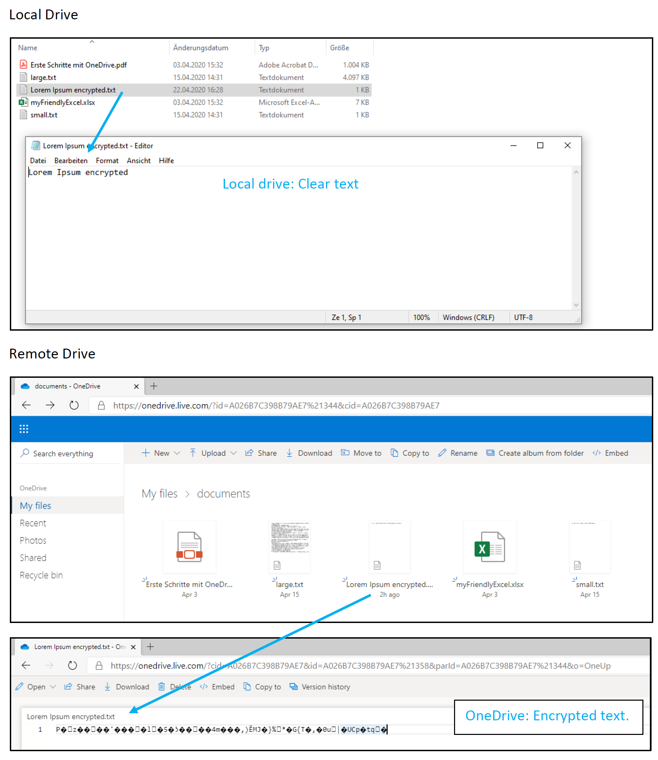Click the documents OneDrive URL address field
Image resolution: width=658 pixels, height=760 pixels.
(x=371, y=405)
